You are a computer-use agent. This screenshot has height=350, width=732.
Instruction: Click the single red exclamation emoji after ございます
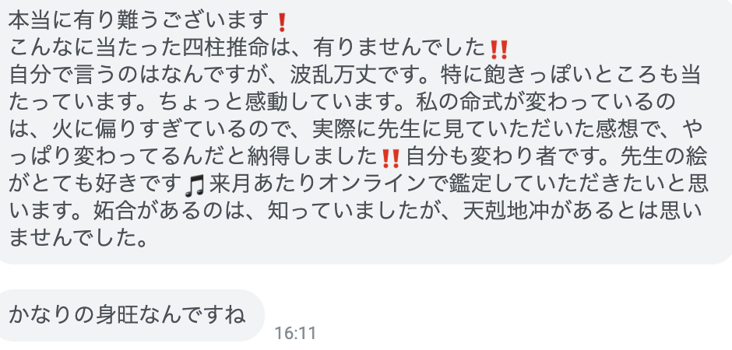(281, 23)
